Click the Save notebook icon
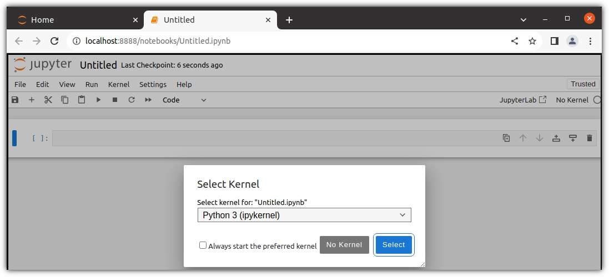This screenshot has height=277, width=609. (x=15, y=100)
